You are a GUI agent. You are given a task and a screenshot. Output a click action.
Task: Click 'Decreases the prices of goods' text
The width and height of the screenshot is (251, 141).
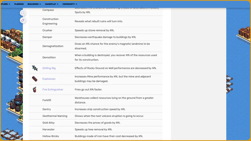click(97, 123)
